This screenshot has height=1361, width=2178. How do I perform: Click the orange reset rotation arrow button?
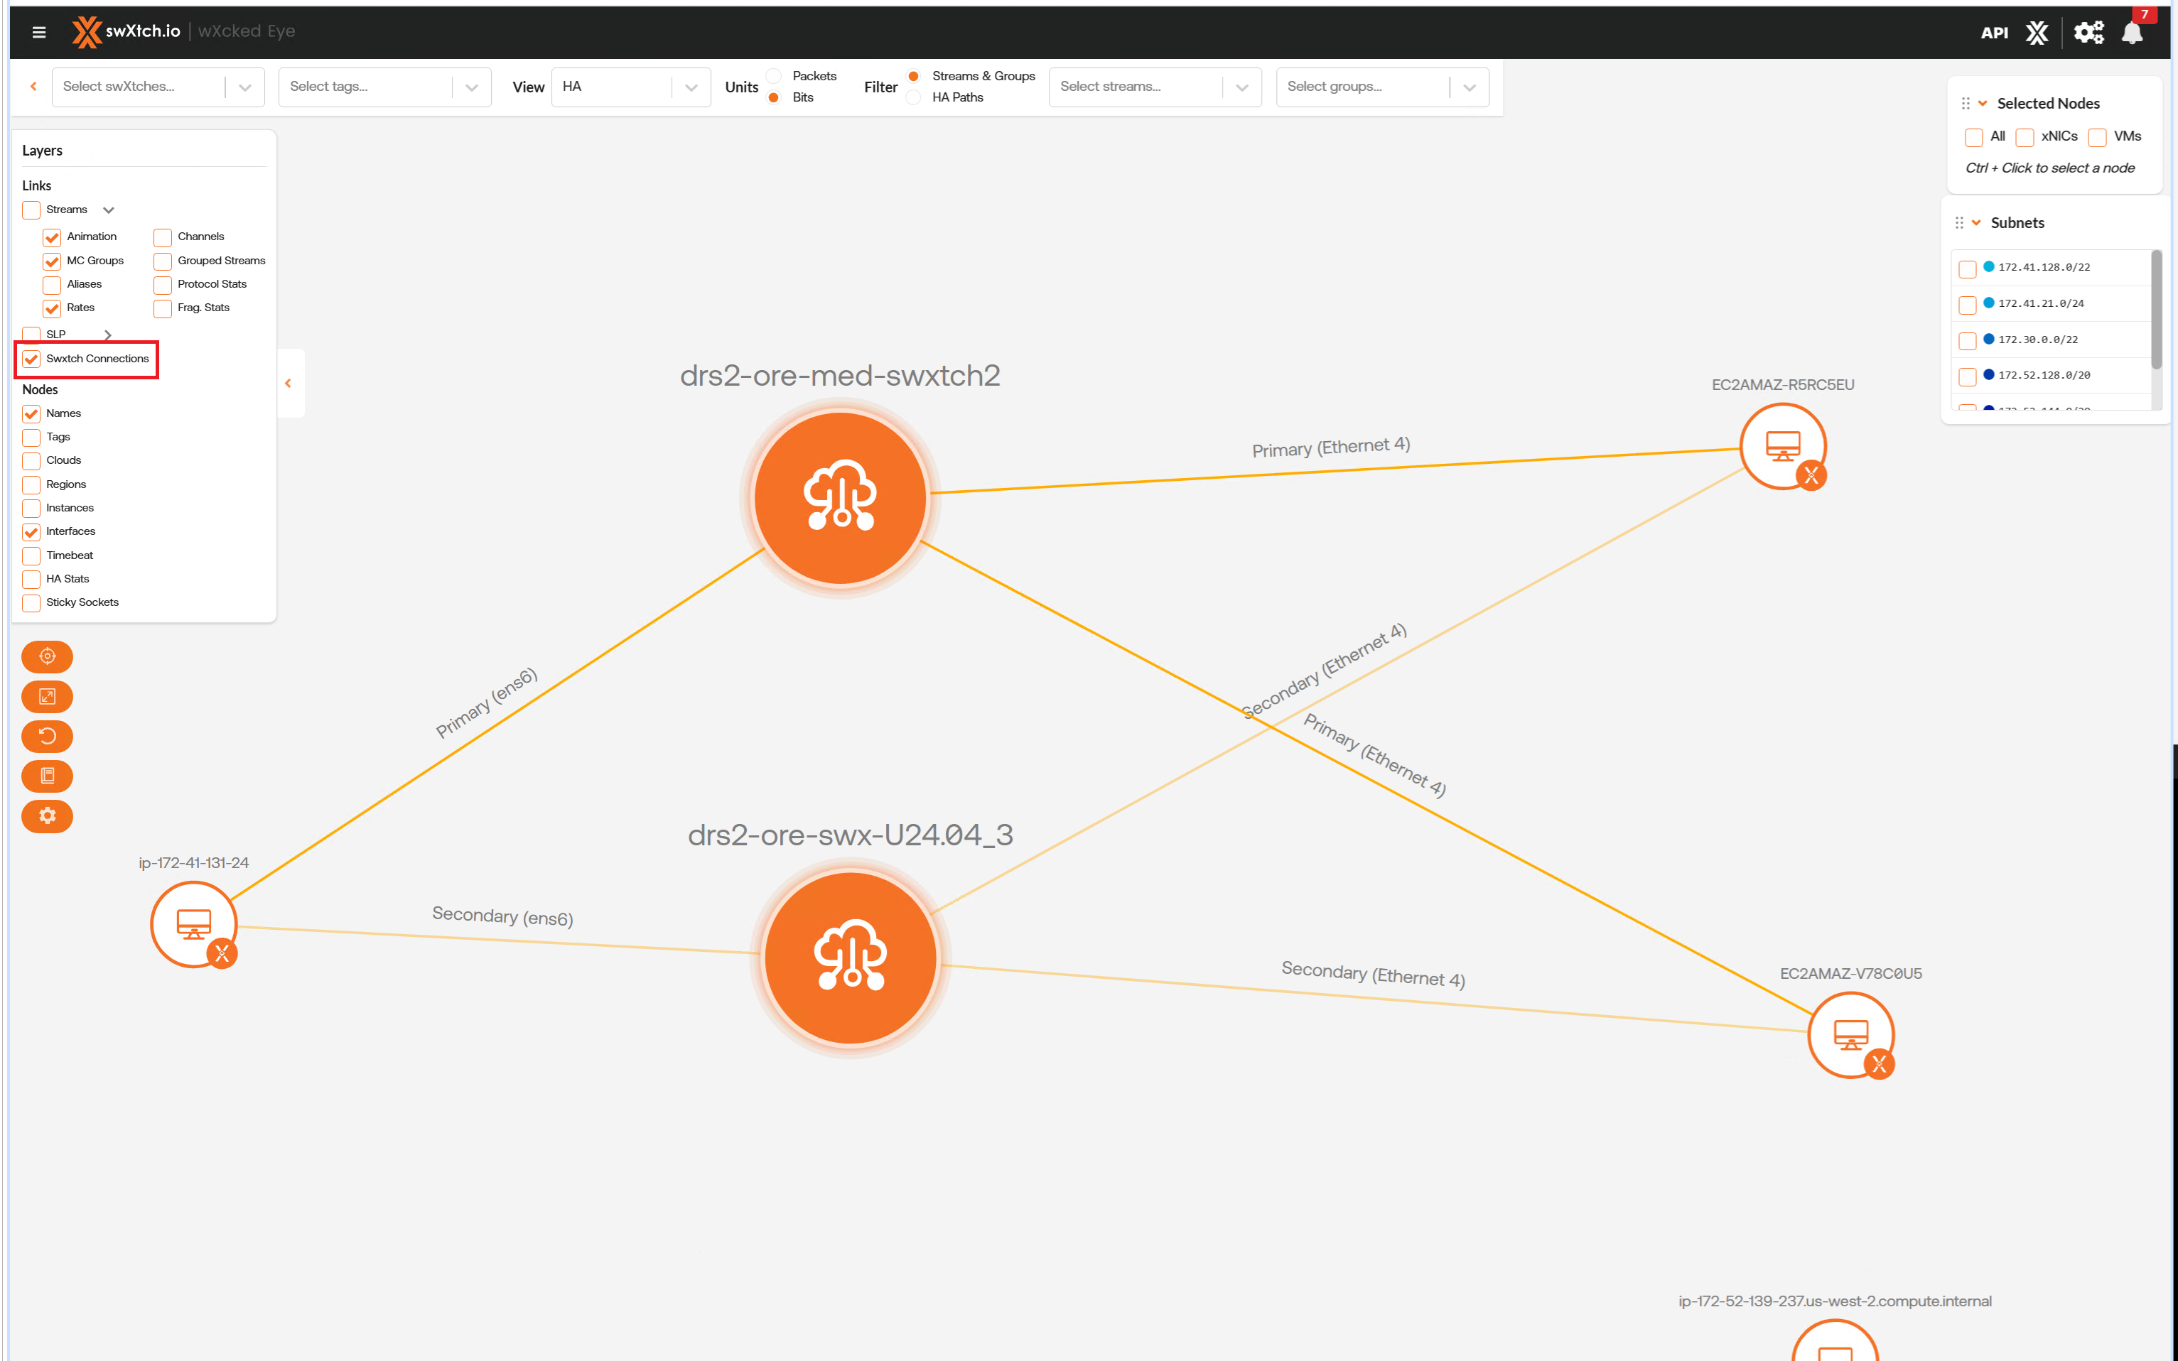point(47,737)
